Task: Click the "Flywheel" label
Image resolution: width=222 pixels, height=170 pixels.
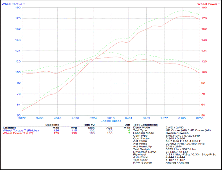Action: (139, 155)
